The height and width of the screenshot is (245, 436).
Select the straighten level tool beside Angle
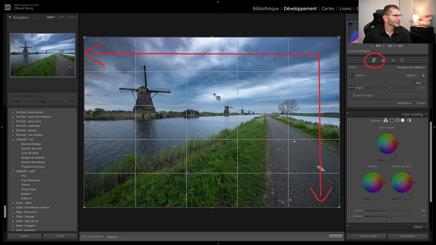point(351,88)
